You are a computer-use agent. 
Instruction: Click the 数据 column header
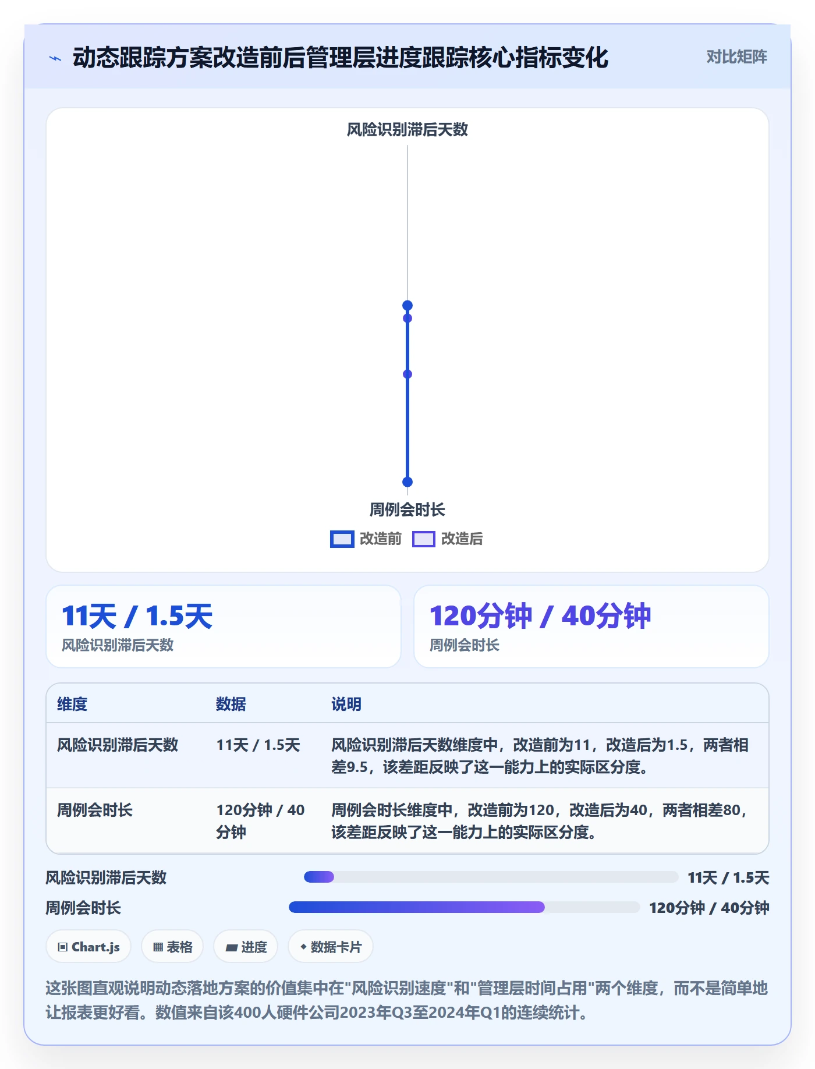[231, 704]
